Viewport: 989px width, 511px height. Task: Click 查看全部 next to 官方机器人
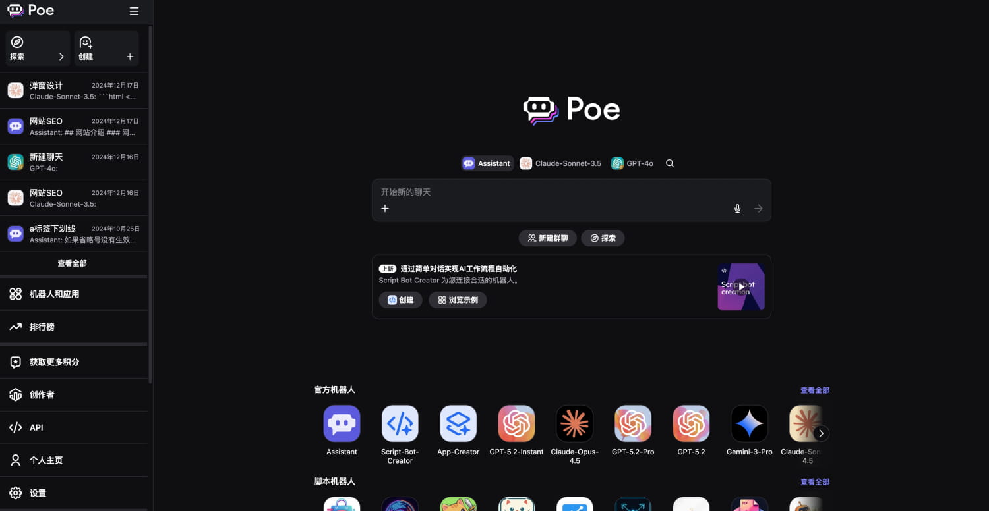point(814,390)
